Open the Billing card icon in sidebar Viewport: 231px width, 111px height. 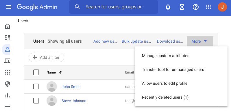click(7, 107)
